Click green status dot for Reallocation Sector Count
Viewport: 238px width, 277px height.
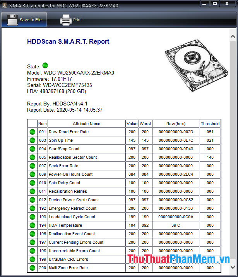33,157
